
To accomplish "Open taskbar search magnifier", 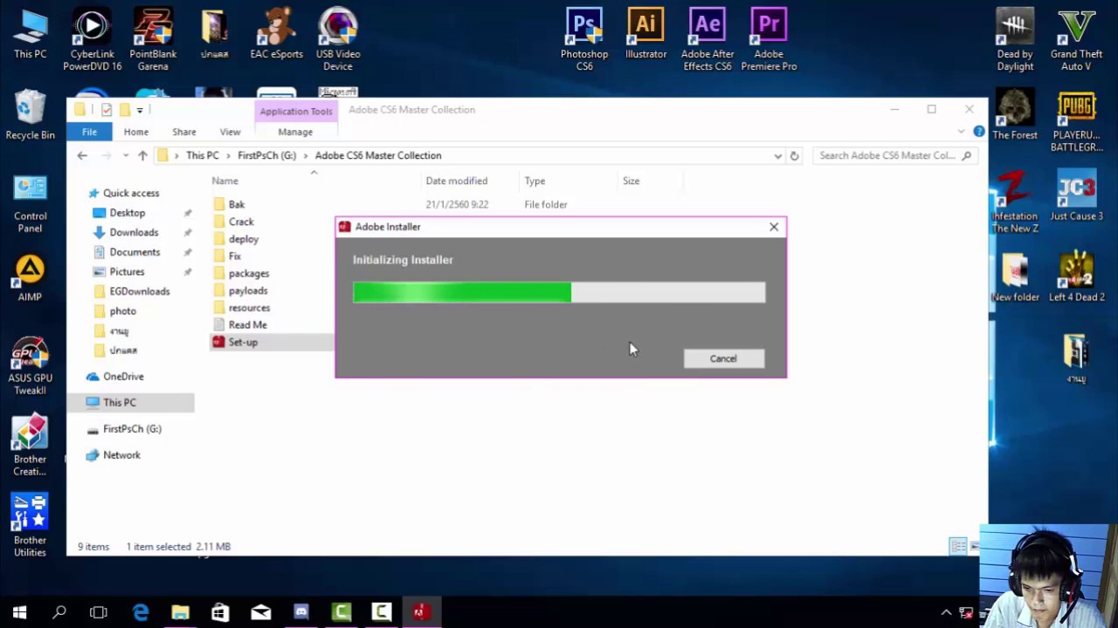I will point(59,612).
